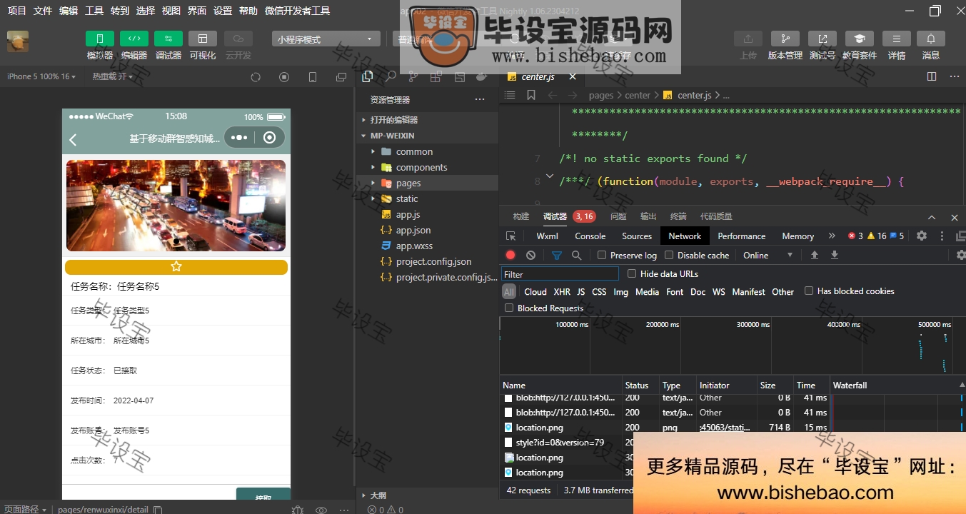The height and width of the screenshot is (514, 966).
Task: Switch to the 问题 problems tab
Action: tap(618, 216)
